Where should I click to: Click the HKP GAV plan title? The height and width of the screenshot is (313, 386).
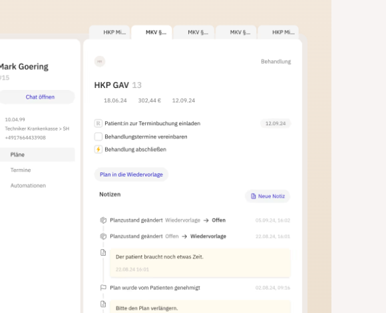pyautogui.click(x=112, y=85)
